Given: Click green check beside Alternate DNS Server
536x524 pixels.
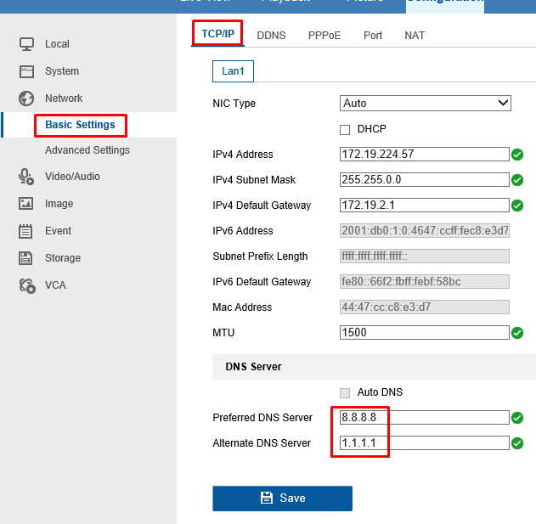Looking at the screenshot, I should pos(517,443).
